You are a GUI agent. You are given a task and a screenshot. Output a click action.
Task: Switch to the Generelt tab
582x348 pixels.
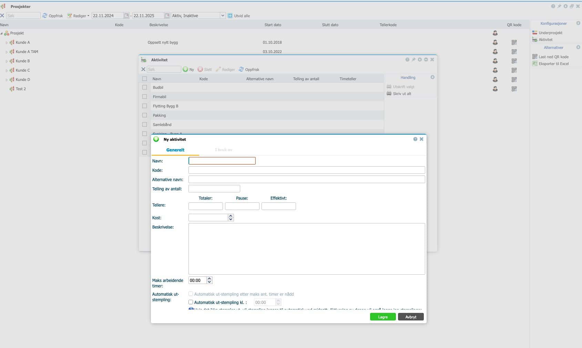(175, 150)
